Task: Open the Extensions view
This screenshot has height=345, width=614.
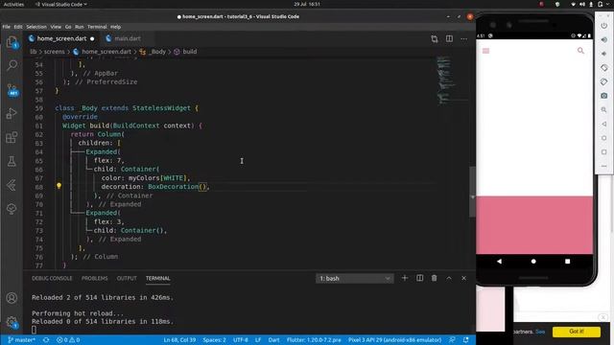Action: (12, 137)
